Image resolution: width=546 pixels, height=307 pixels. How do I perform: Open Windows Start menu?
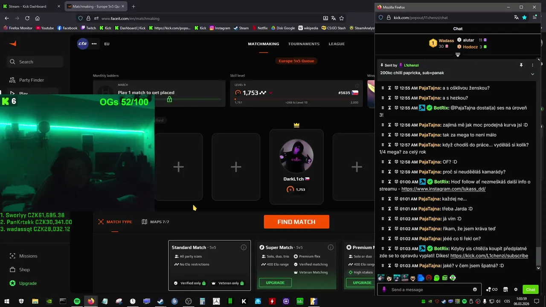pos(7,301)
